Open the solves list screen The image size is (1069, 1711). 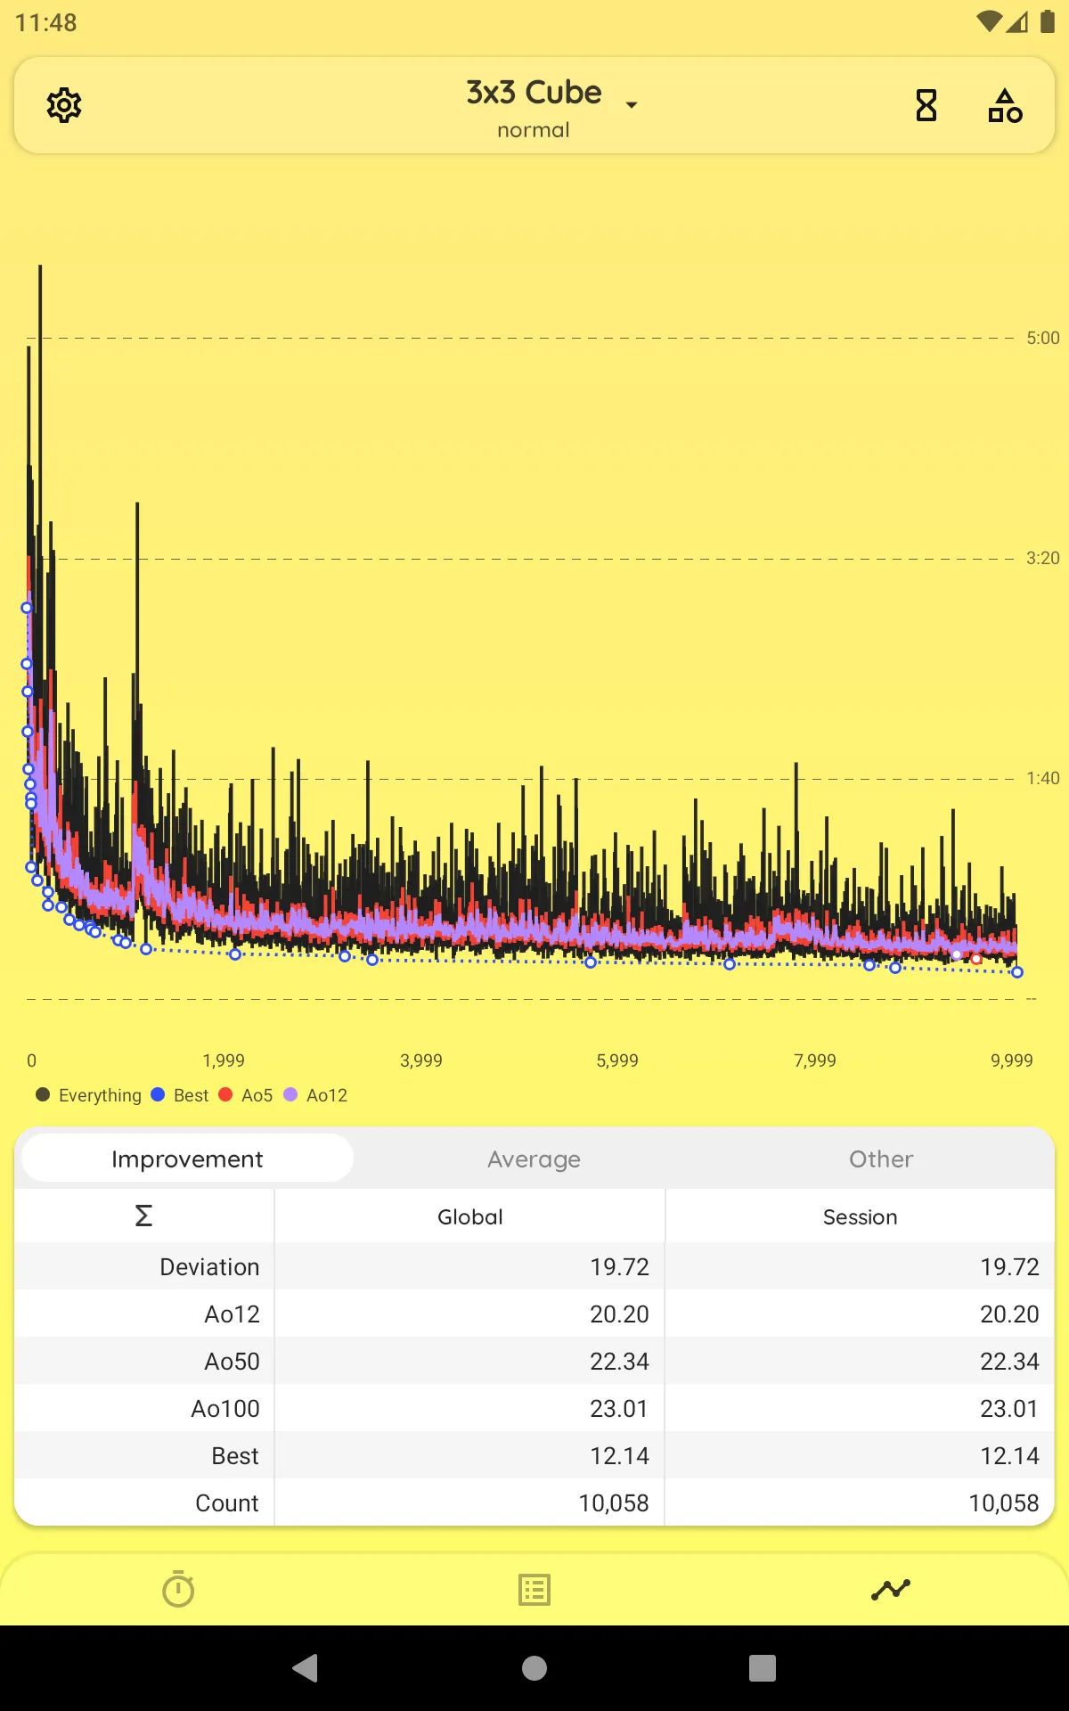534,1590
